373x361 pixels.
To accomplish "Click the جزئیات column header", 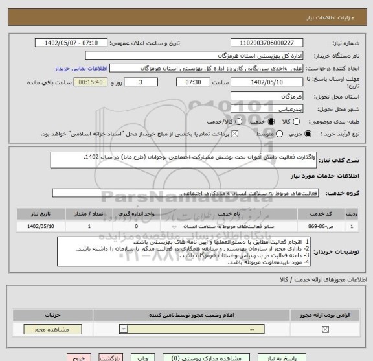I will click(x=53, y=315).
